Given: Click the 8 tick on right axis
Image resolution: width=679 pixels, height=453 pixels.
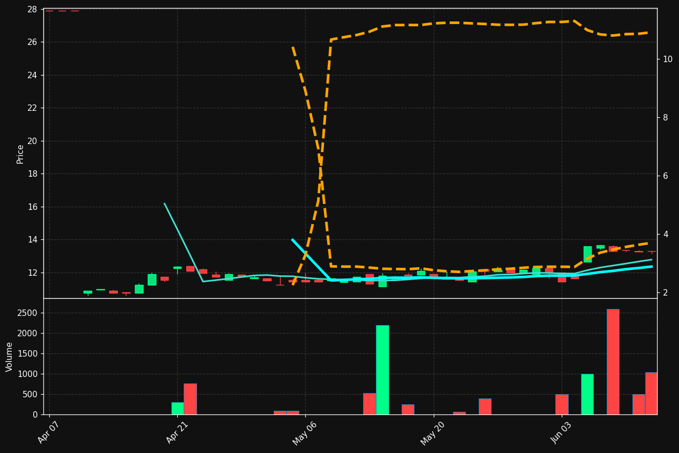Looking at the screenshot, I should tap(666, 117).
